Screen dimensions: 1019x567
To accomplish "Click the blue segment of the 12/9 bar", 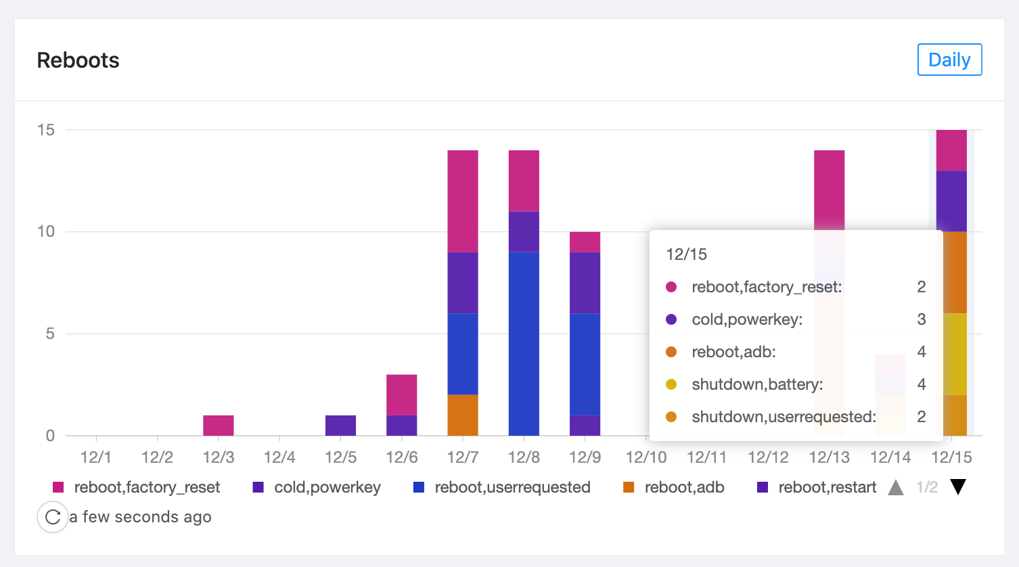I will tap(585, 364).
